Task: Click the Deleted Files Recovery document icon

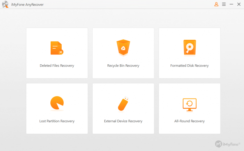Action: (57, 48)
